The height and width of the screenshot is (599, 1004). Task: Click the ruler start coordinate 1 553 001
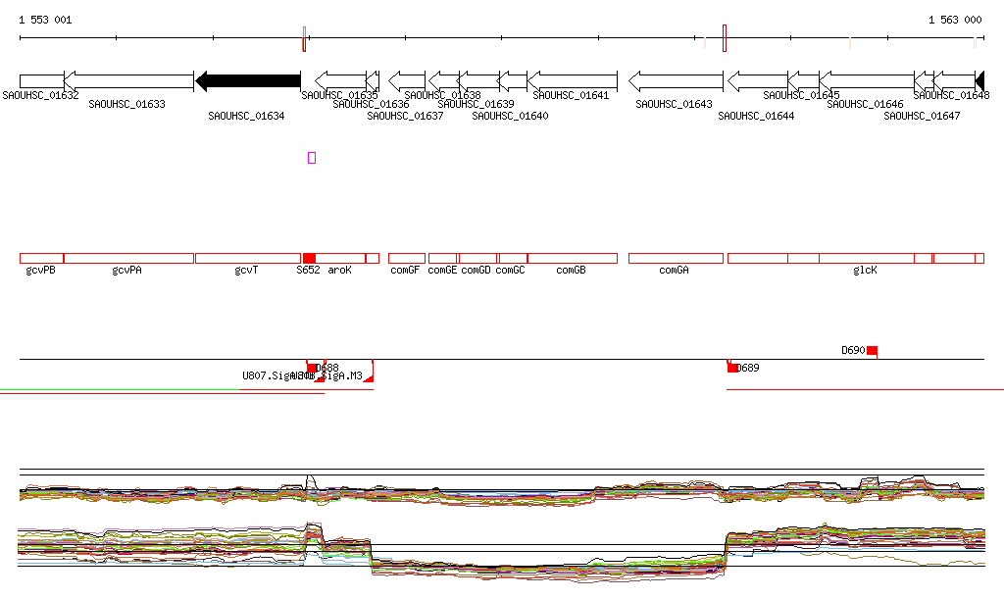(45, 20)
